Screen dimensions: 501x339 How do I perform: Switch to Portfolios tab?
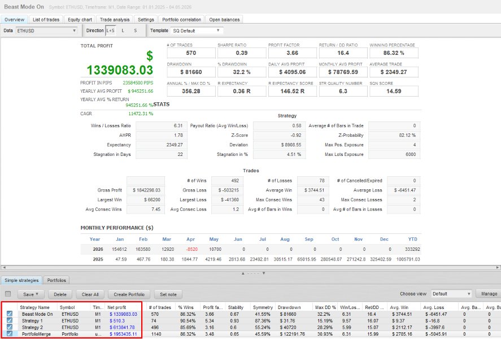(56, 280)
